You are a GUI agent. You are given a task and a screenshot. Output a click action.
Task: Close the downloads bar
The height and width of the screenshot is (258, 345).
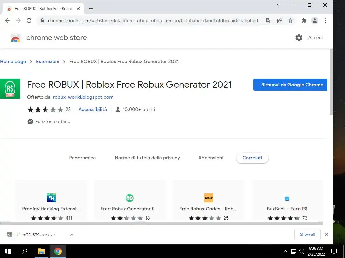point(327,234)
